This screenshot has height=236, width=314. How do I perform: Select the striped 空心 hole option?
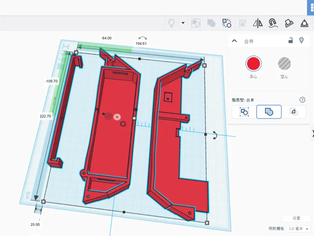[x=284, y=63]
